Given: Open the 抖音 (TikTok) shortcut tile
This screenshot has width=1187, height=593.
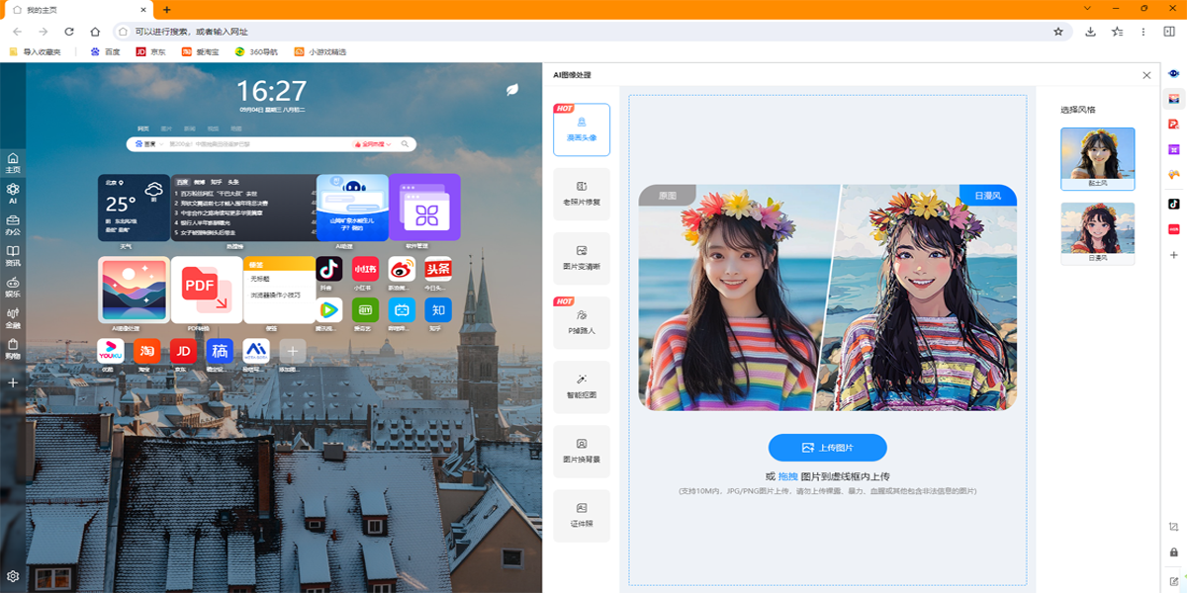Looking at the screenshot, I should pyautogui.click(x=329, y=269).
